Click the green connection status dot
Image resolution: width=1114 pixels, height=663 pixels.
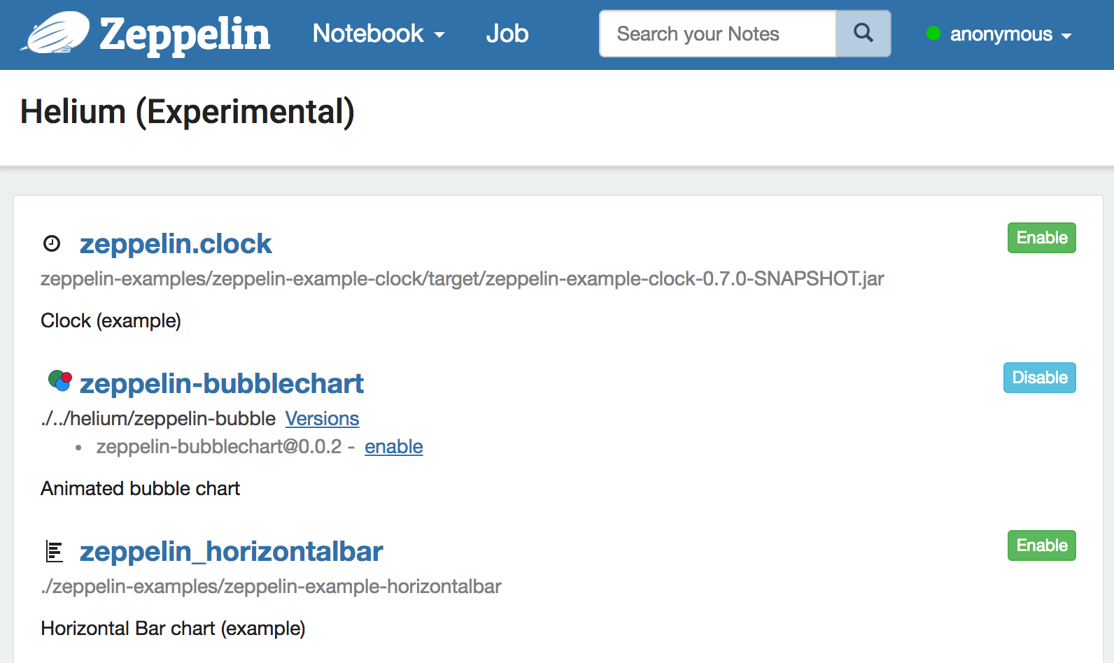pos(933,34)
